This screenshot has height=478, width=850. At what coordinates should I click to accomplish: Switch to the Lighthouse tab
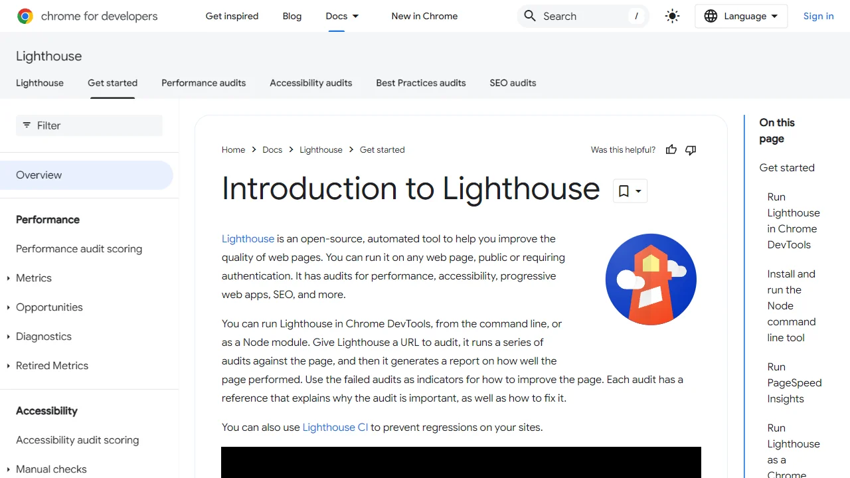click(x=40, y=83)
